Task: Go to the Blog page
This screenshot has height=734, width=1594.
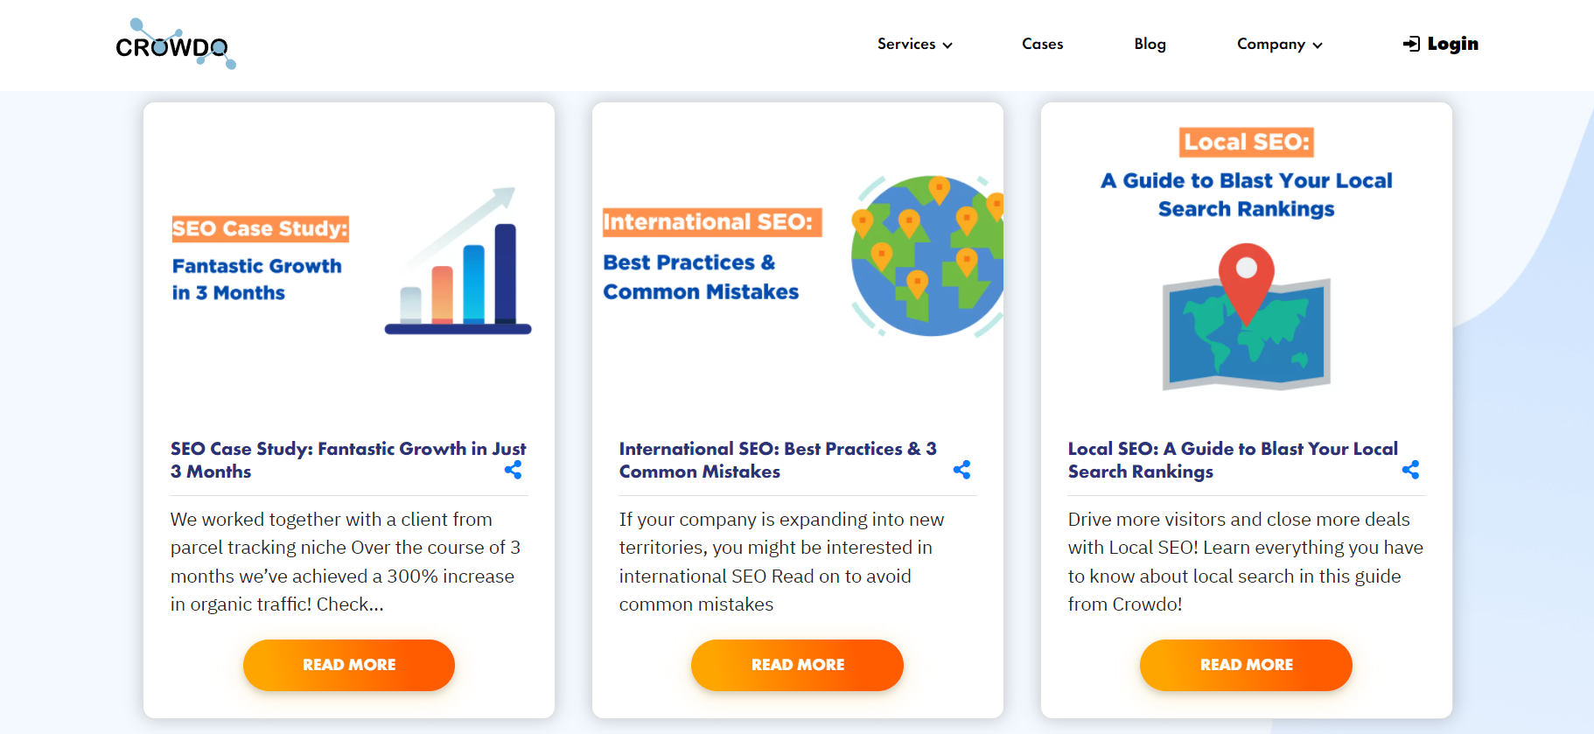Action: [1150, 44]
